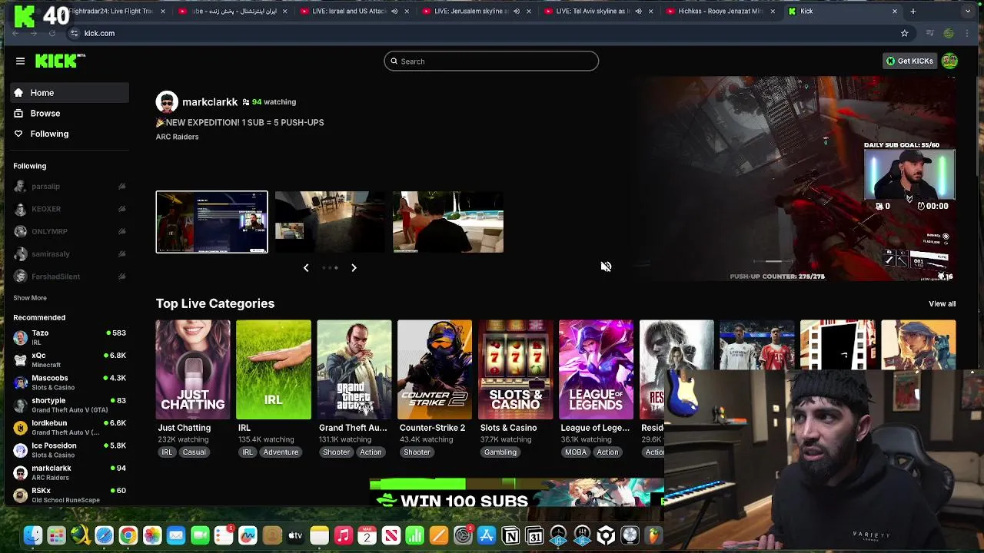Open recommended channel lordkebun
This screenshot has width=984, height=553.
pos(69,427)
